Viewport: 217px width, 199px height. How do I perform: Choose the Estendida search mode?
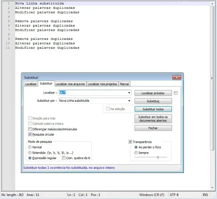(x=30, y=153)
